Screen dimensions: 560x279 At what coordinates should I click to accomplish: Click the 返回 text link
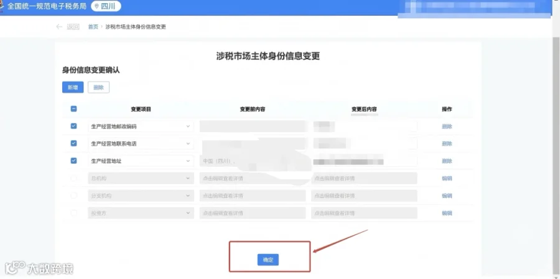pos(73,27)
